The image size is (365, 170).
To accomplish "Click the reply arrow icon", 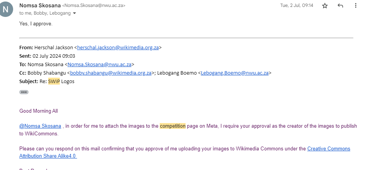I will 340,6.
